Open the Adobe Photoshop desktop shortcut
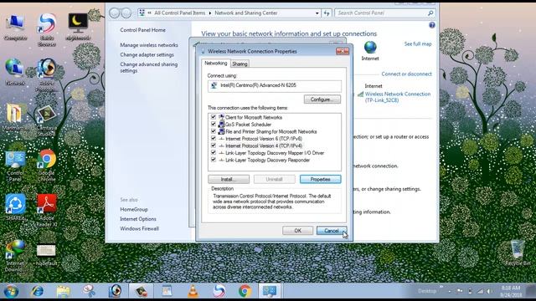Image resolution: width=536 pixels, height=301 pixels. click(x=47, y=74)
